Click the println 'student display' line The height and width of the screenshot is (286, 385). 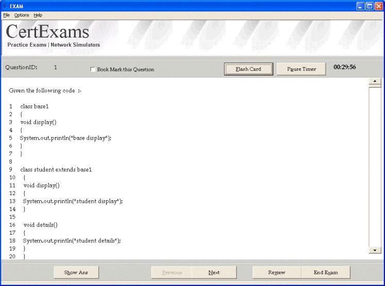tap(73, 201)
